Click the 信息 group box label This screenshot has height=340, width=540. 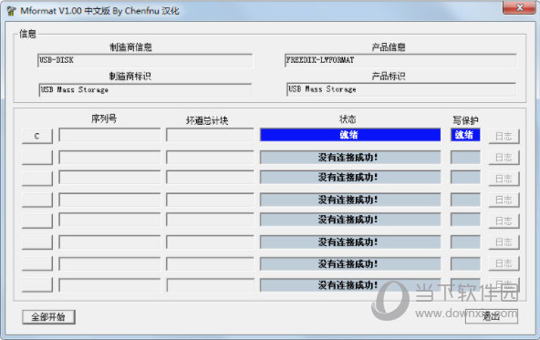(27, 34)
